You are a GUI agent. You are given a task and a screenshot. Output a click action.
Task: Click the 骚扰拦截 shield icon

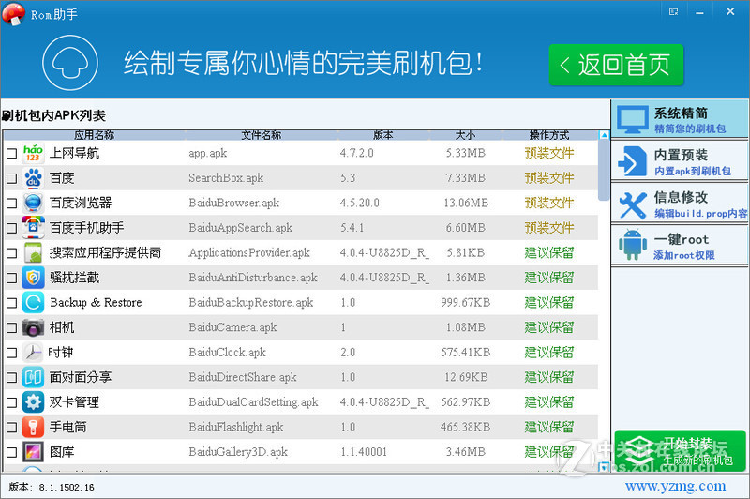point(33,278)
